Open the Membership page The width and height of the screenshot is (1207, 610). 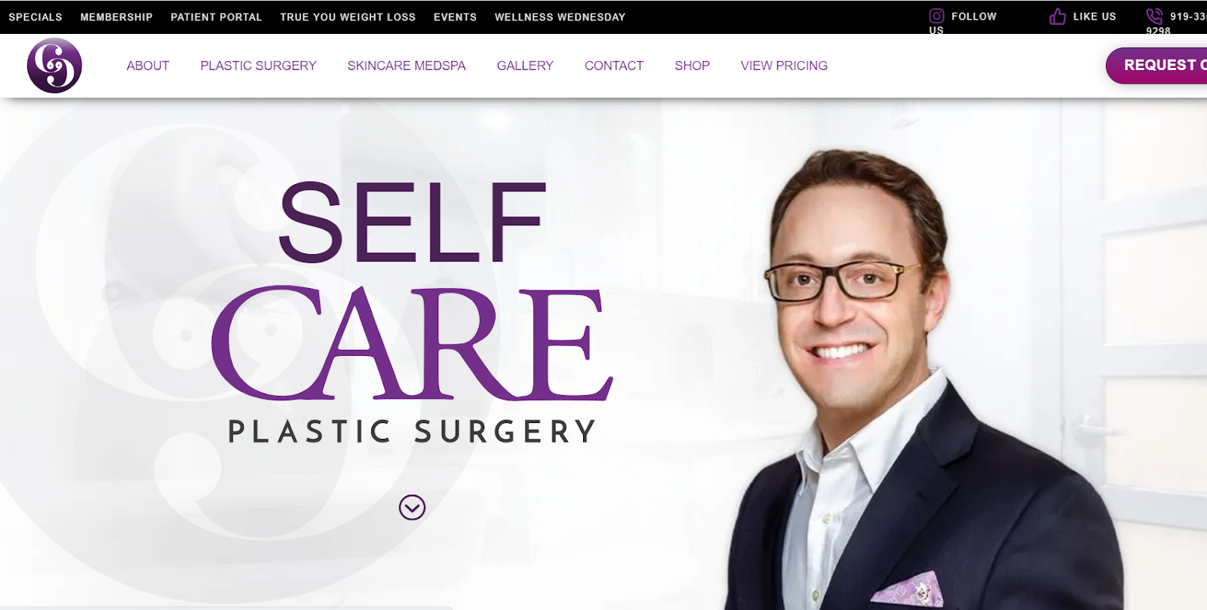pos(116,17)
